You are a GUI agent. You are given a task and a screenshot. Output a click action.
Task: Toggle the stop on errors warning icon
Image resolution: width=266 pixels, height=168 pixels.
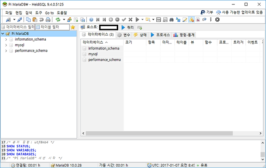point(191,20)
